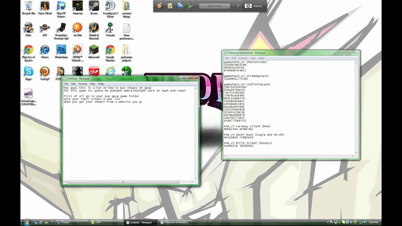Launch World of Warcraft shortcut

coord(94,31)
